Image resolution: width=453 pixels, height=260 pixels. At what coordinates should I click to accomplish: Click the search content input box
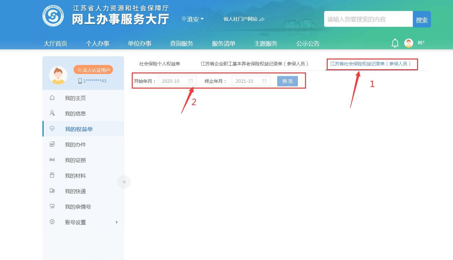tap(368, 19)
